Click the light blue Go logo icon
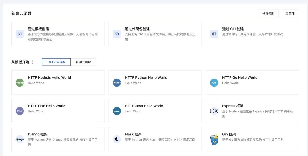Viewport: 308px width, 156px height. click(214, 83)
